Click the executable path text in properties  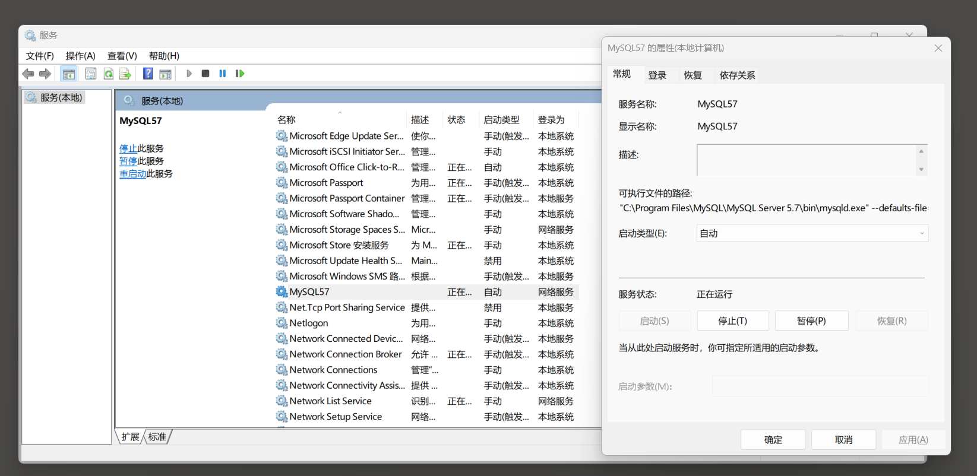(x=773, y=208)
